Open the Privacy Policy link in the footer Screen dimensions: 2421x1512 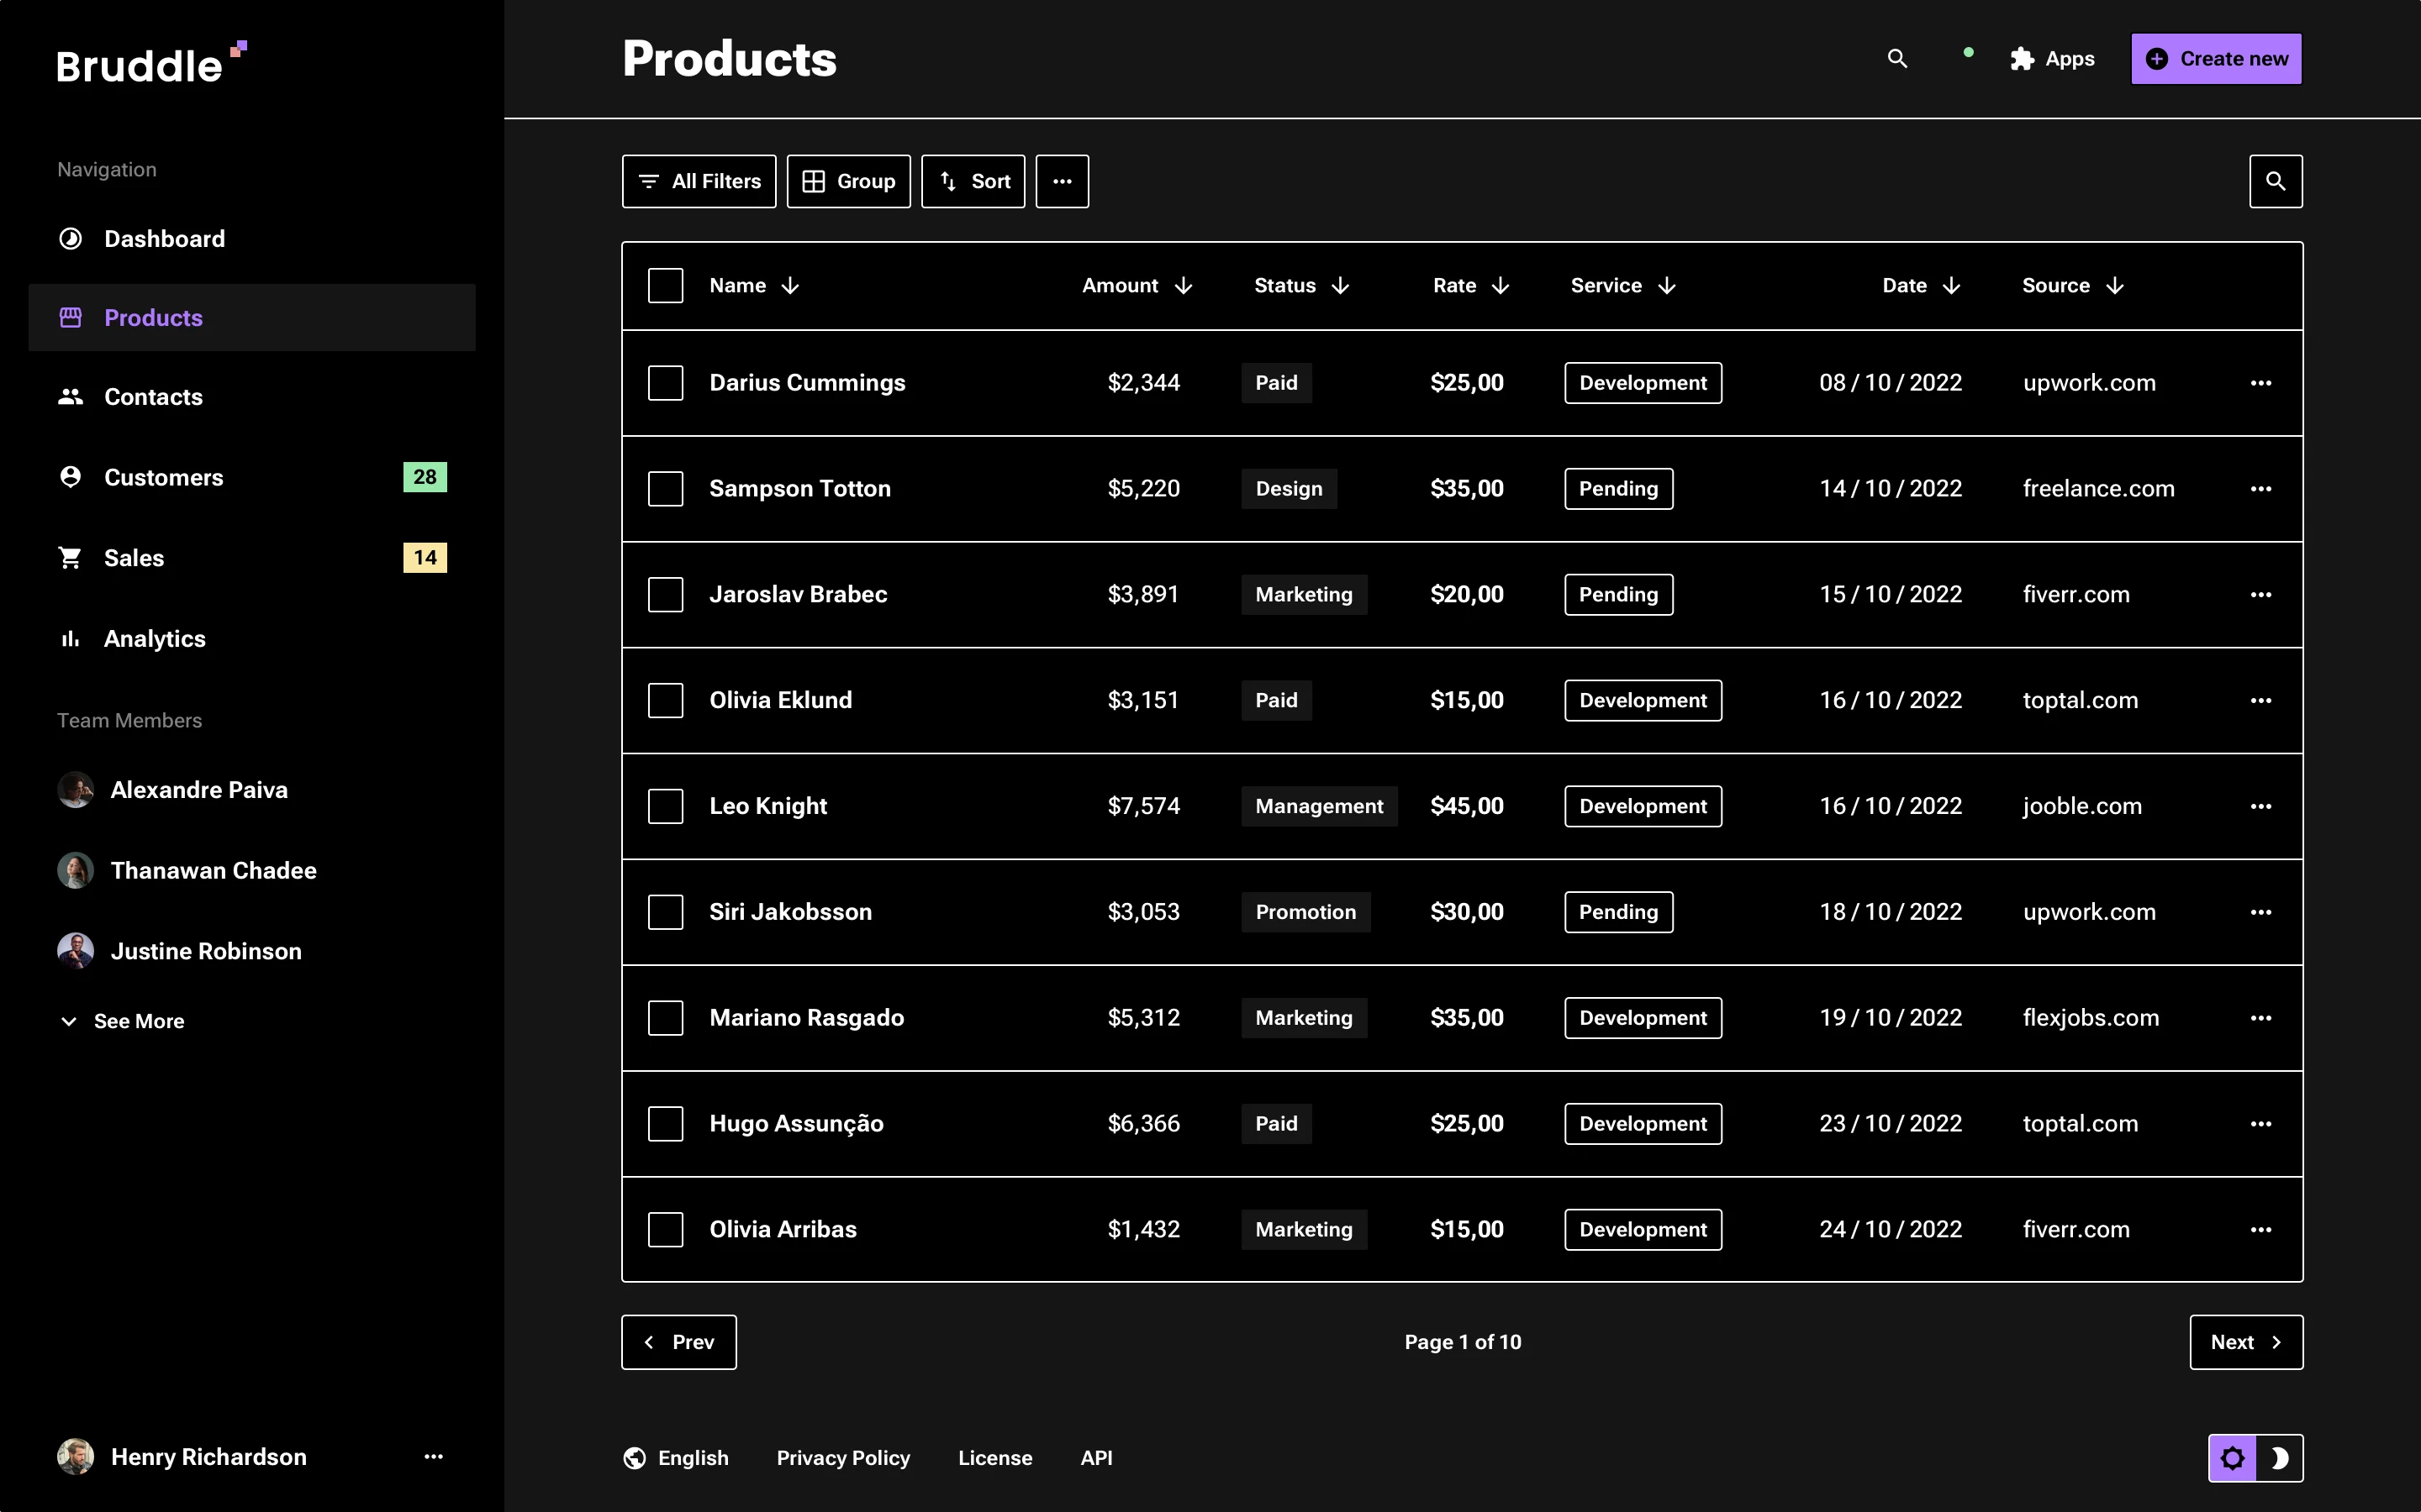point(843,1457)
